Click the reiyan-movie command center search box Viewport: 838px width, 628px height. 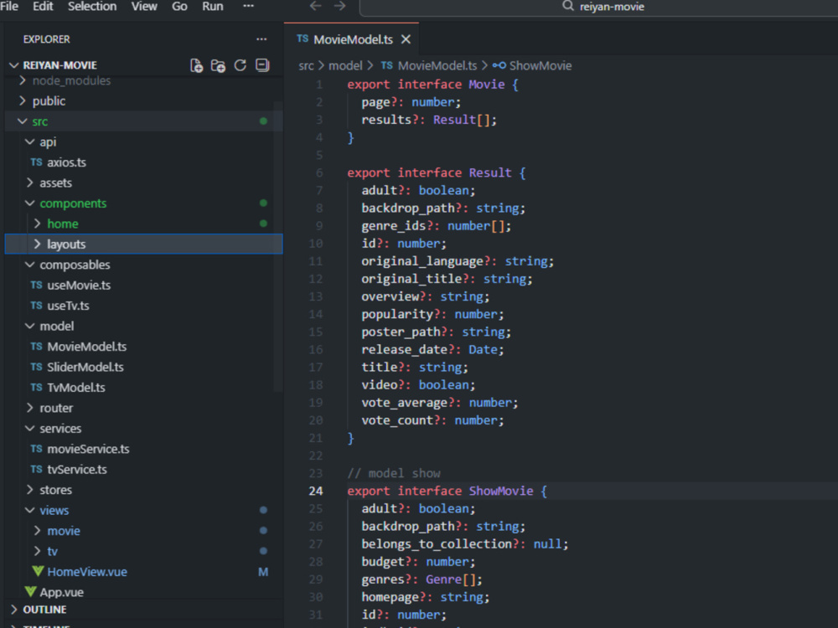[598, 7]
